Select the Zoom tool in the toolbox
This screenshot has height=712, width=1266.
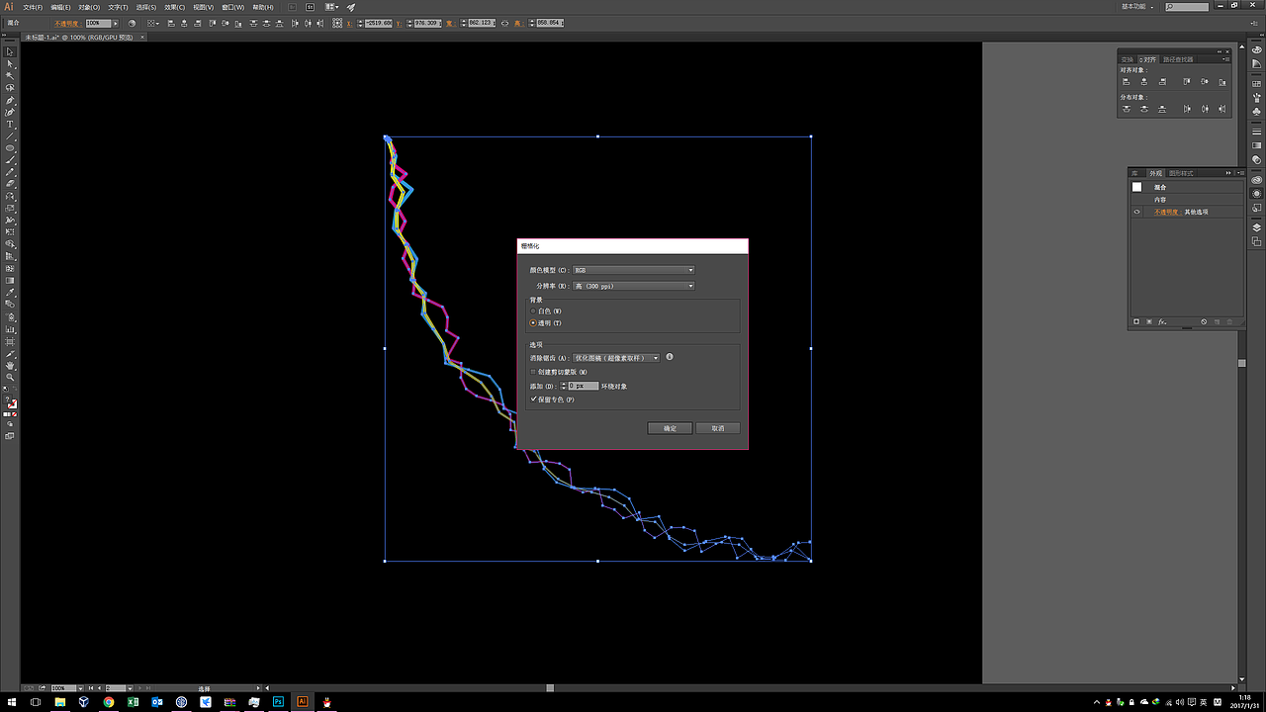coord(10,378)
